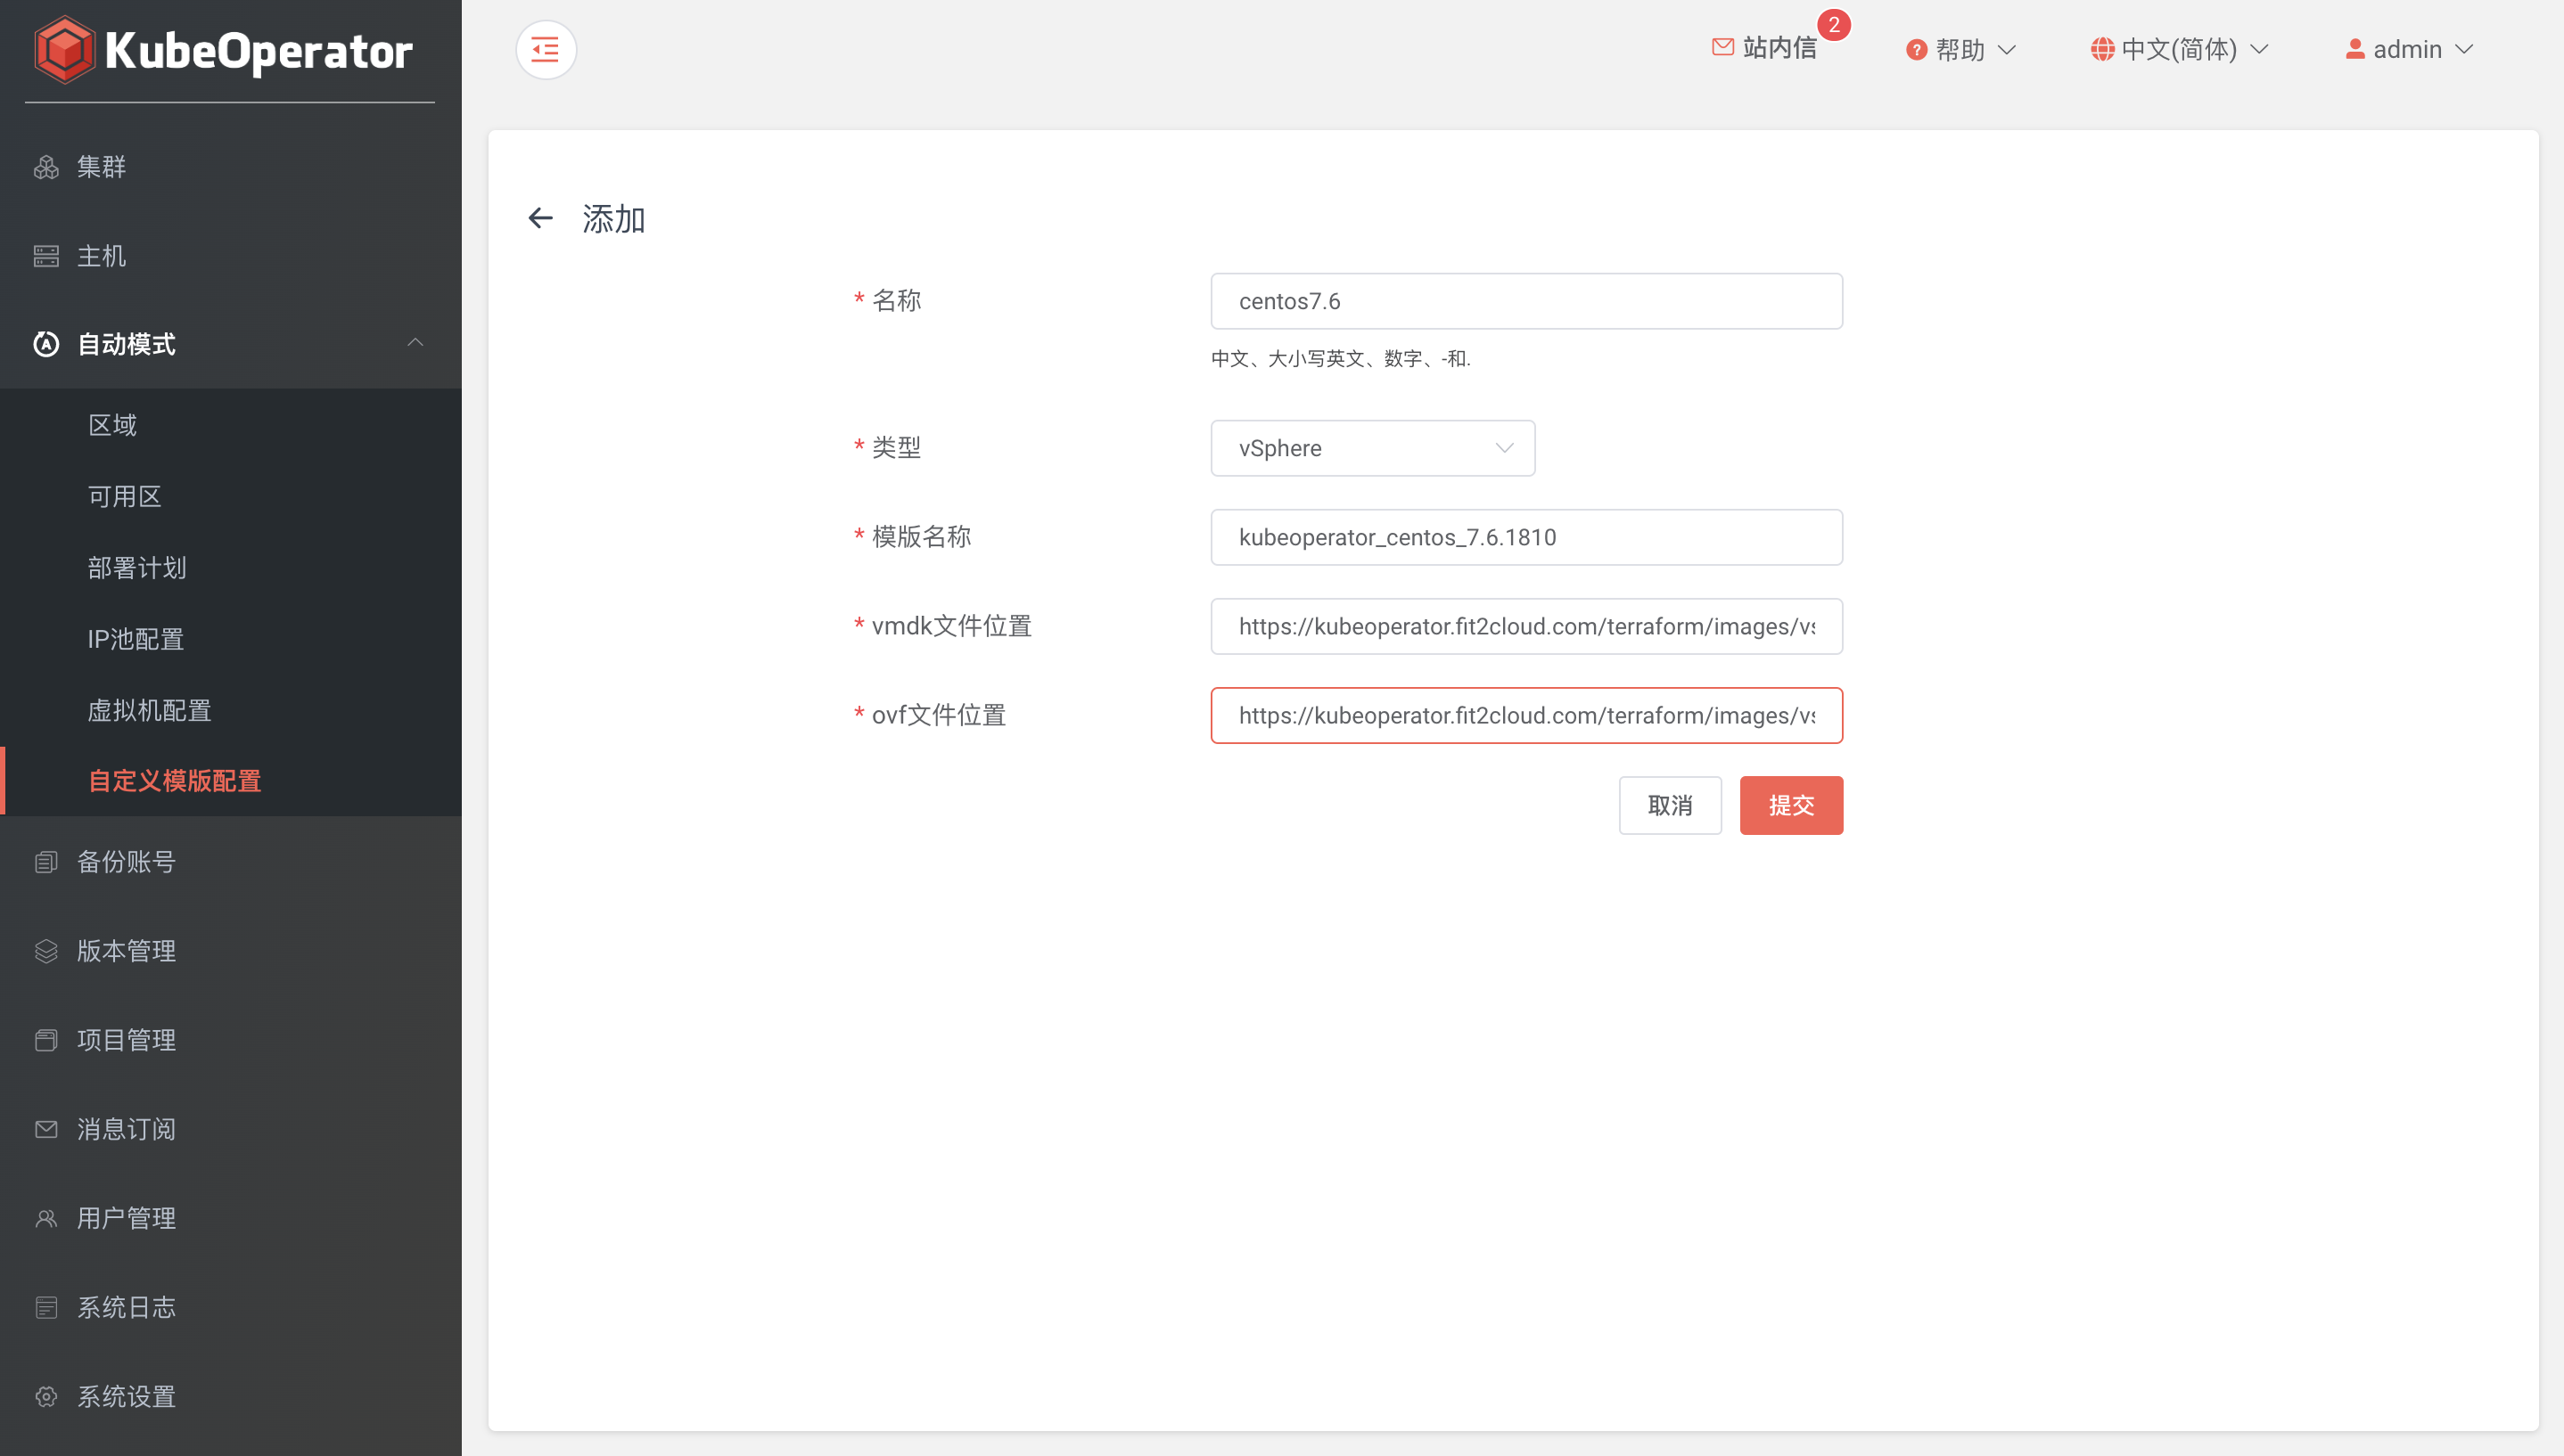The image size is (2564, 1456).
Task: Click the 中文(简体) language label
Action: click(x=2179, y=50)
